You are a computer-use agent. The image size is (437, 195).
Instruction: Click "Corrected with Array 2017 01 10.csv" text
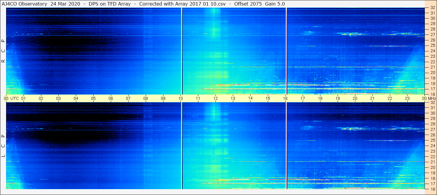coord(182,4)
